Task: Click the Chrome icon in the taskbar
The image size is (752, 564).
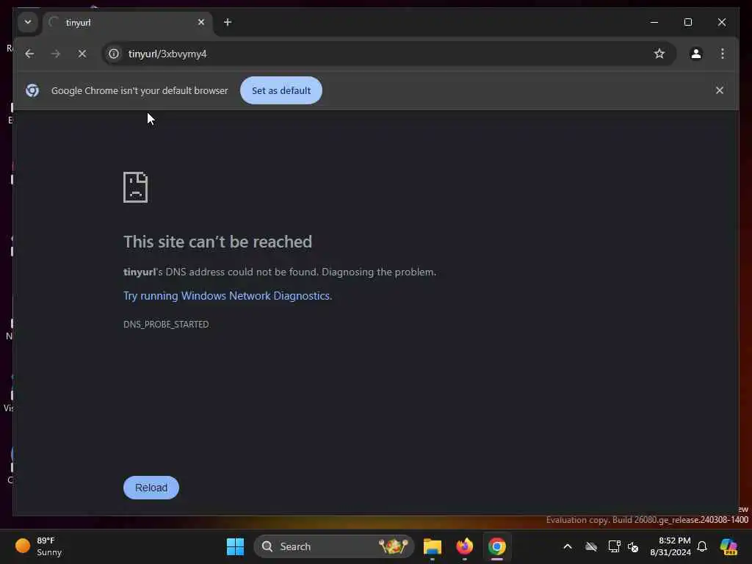Action: pos(497,546)
